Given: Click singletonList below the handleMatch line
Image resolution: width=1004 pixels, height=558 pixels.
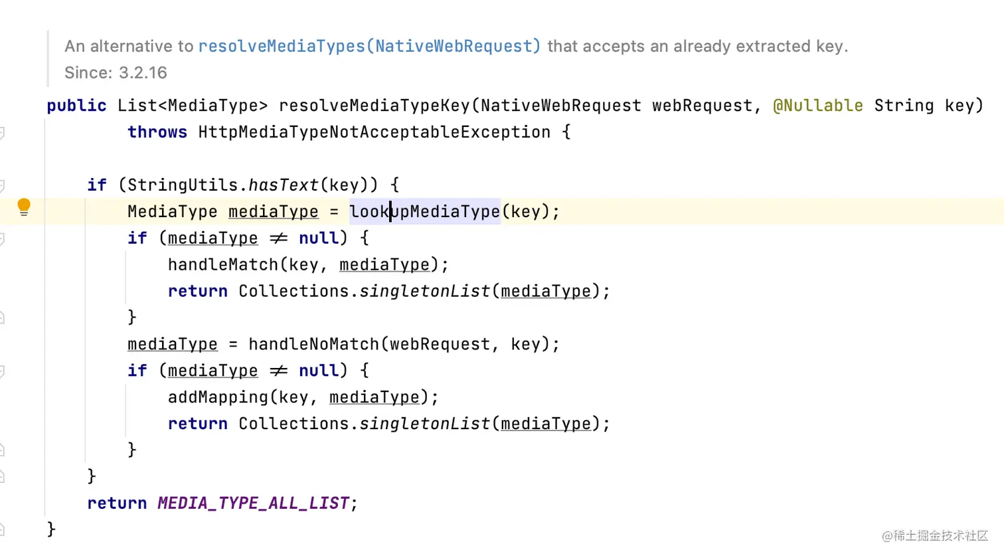Looking at the screenshot, I should tap(425, 291).
